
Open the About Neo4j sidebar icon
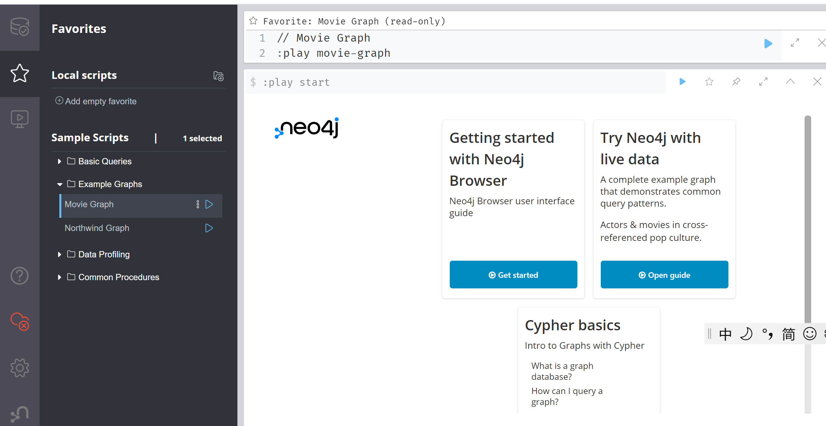tap(20, 414)
